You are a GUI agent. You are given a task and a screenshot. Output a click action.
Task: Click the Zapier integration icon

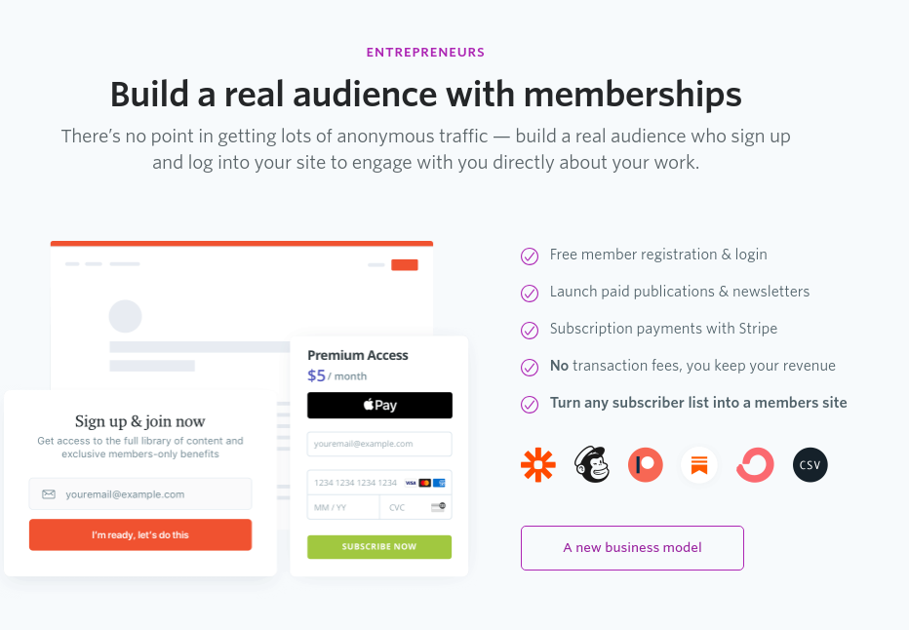tap(538, 465)
